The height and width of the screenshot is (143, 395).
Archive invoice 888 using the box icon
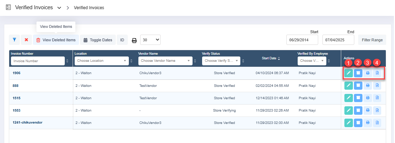358,86
